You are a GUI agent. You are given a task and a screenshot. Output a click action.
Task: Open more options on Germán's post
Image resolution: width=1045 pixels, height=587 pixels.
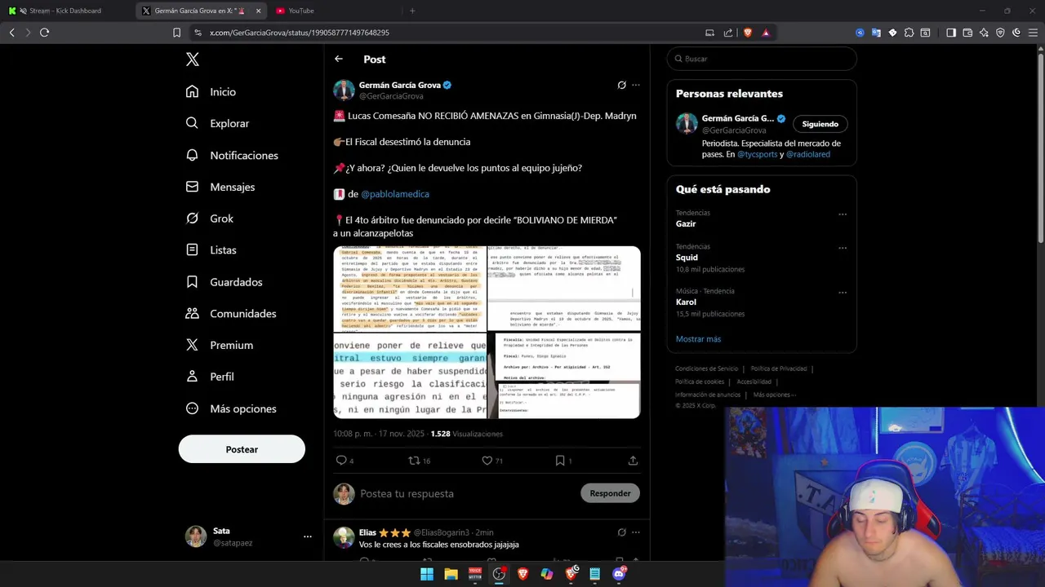(x=636, y=85)
